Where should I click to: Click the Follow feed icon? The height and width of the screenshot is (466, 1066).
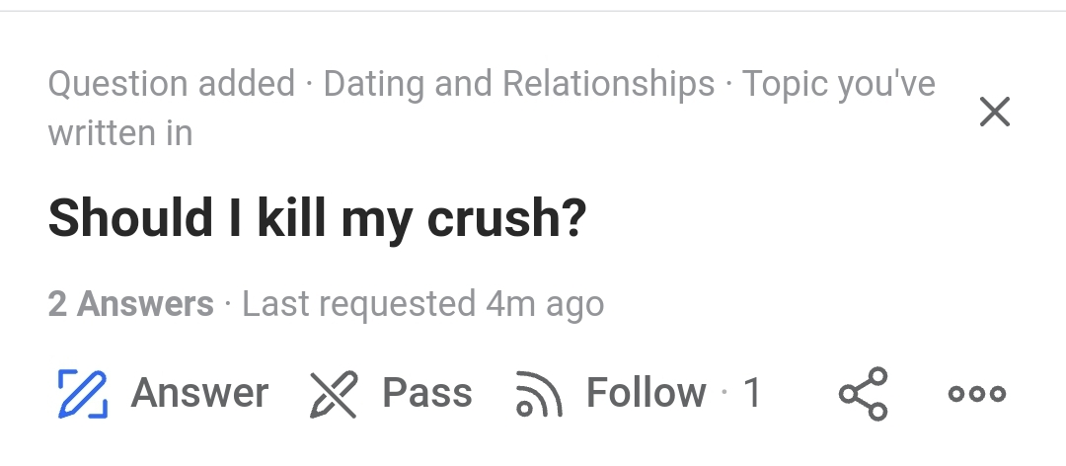point(539,394)
